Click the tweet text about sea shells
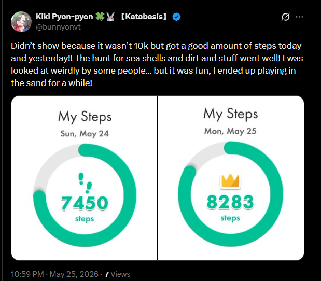 (157, 64)
